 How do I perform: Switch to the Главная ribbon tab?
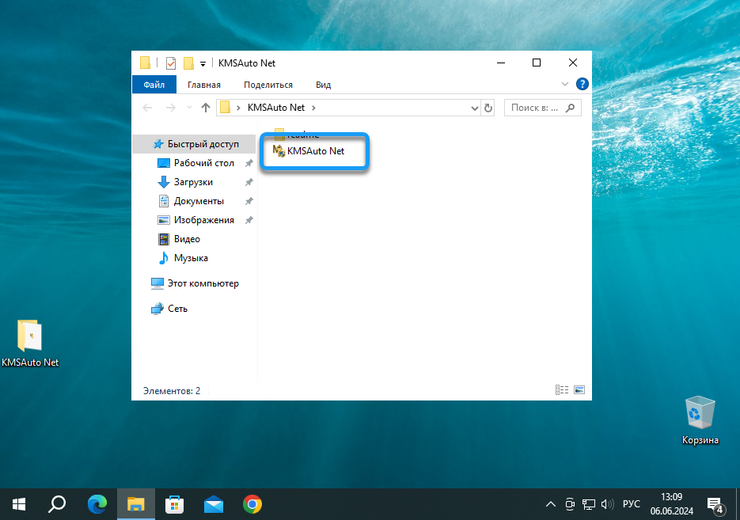[204, 85]
